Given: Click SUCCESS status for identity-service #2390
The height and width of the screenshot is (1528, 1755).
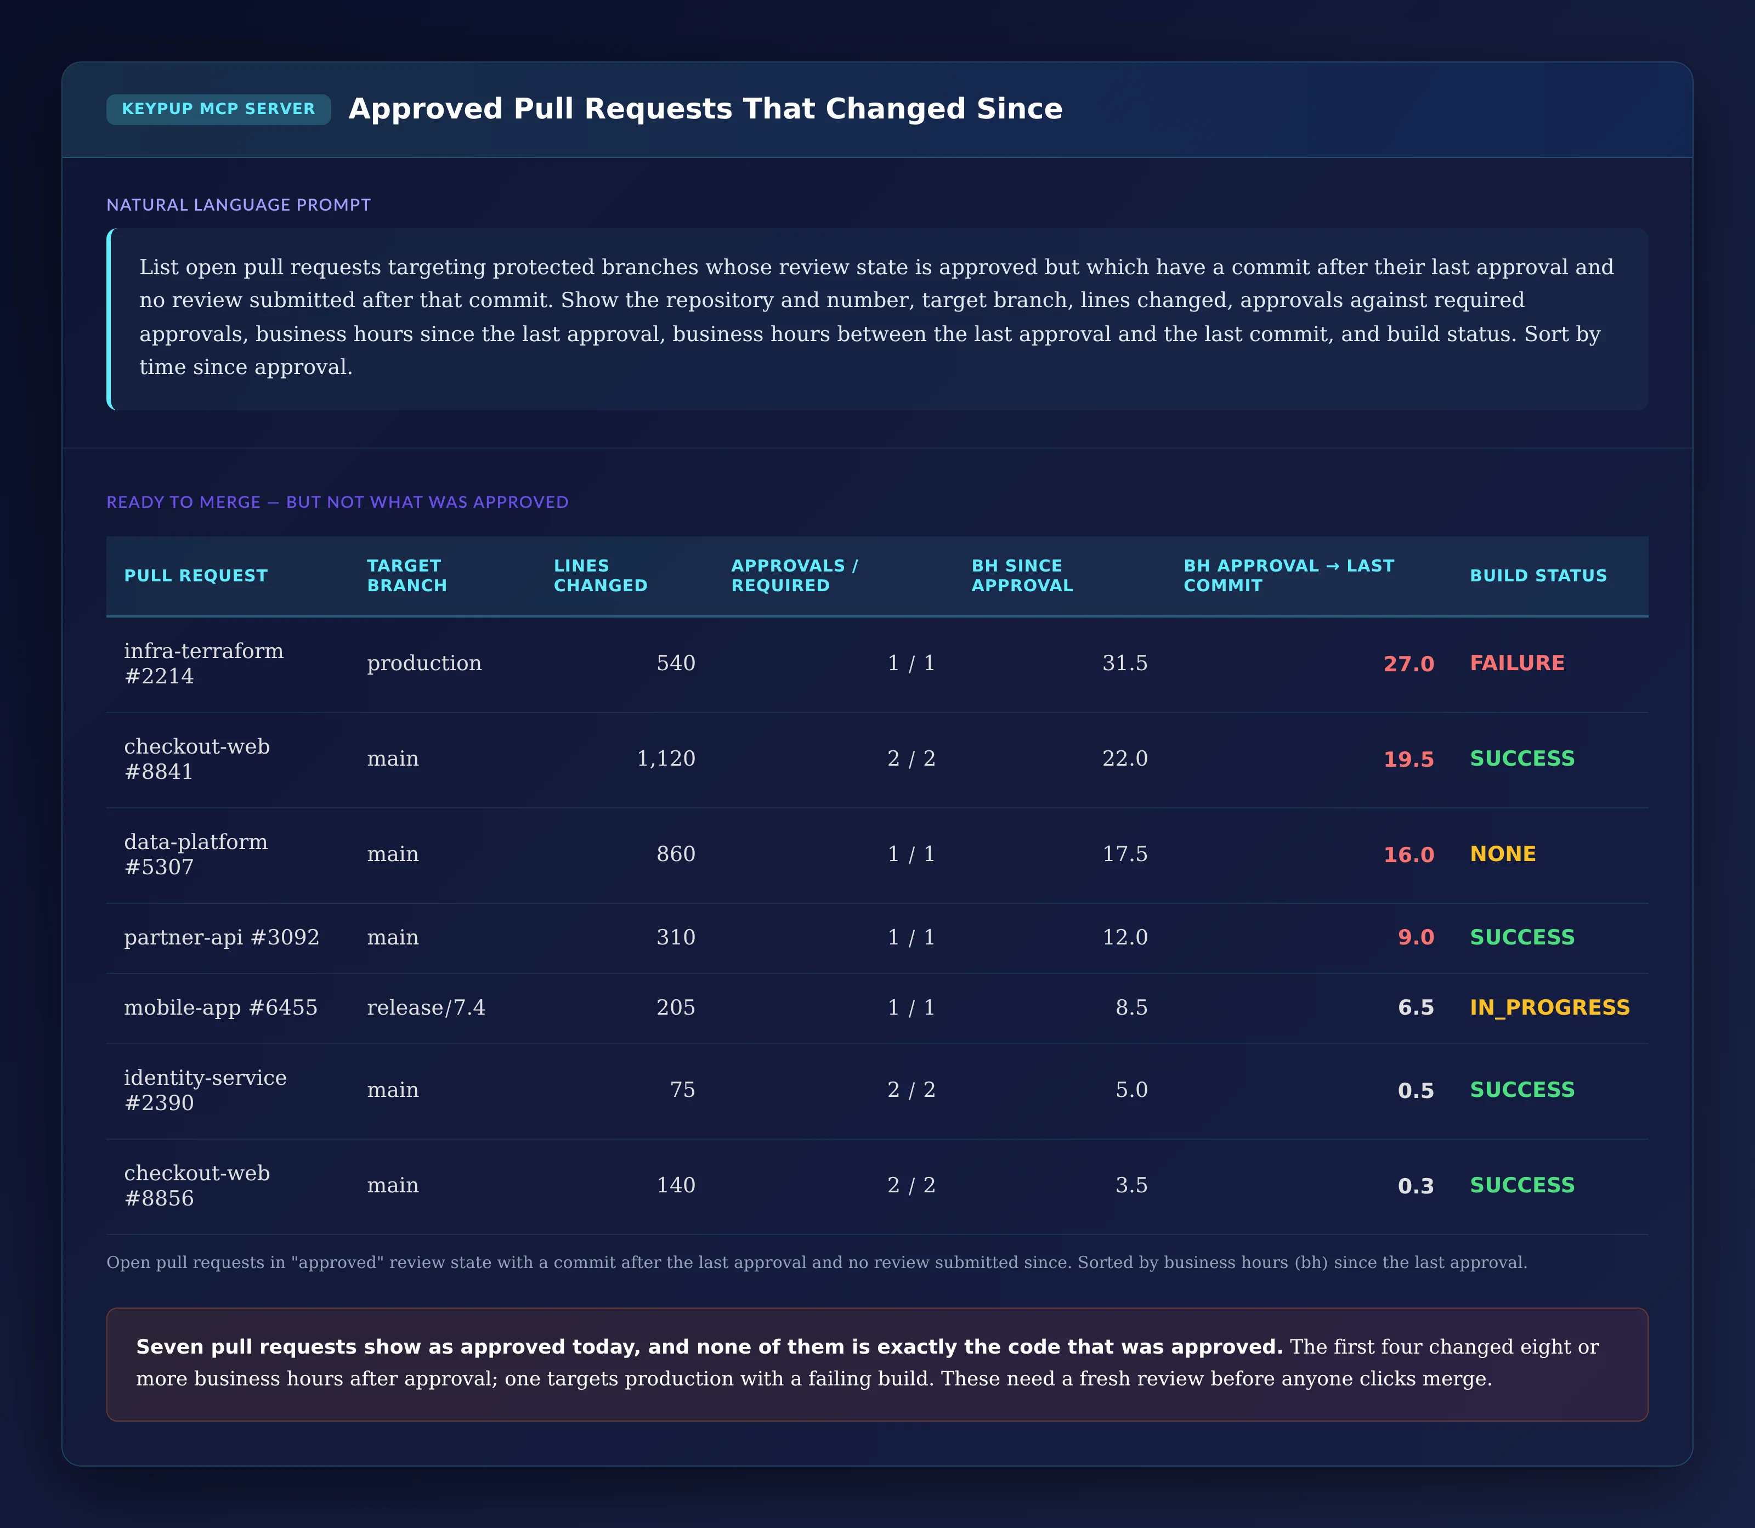Looking at the screenshot, I should point(1522,1090).
